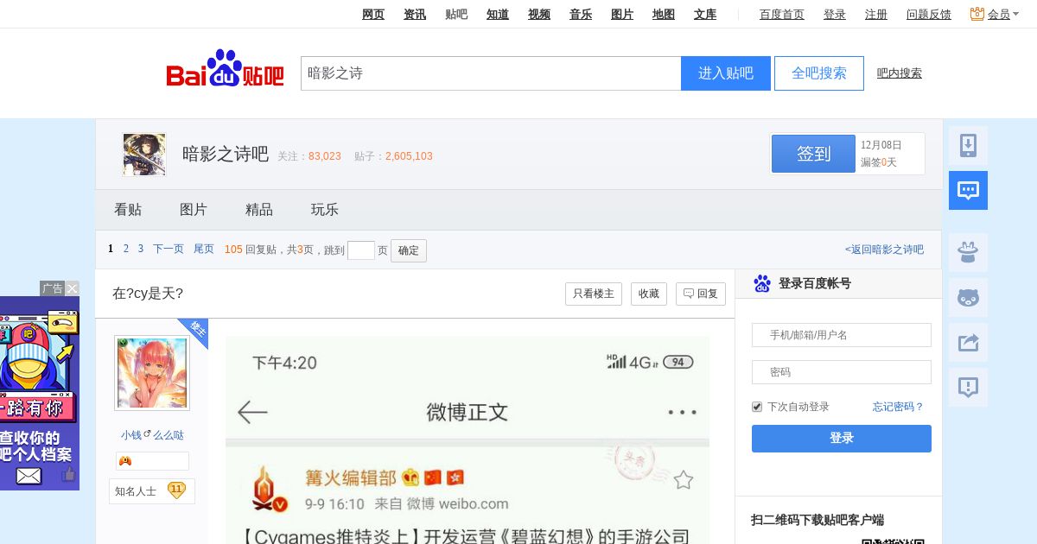The image size is (1037, 544).
Task: Click the 暗影之诗吧 forum title
Action: pos(226,155)
